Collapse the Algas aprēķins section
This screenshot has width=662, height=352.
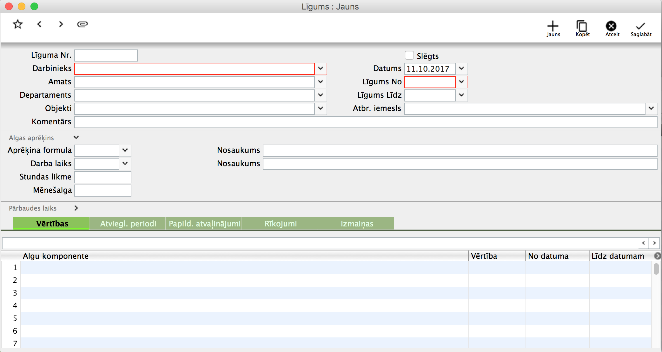[76, 138]
